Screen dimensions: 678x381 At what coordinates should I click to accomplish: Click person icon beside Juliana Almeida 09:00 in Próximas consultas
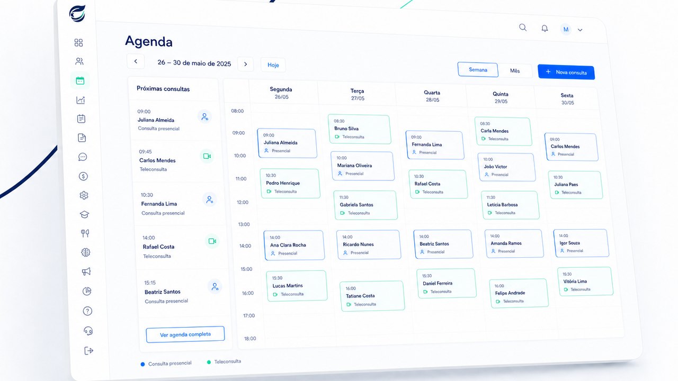pos(204,116)
